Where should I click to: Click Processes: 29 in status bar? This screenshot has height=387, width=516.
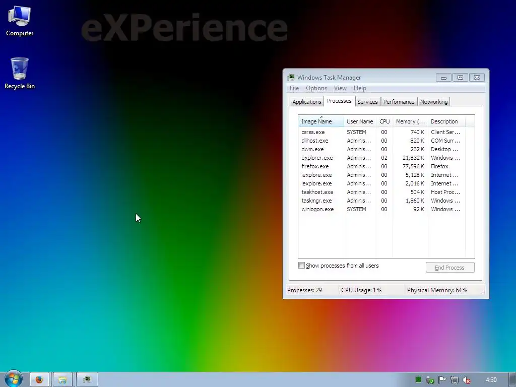(304, 290)
